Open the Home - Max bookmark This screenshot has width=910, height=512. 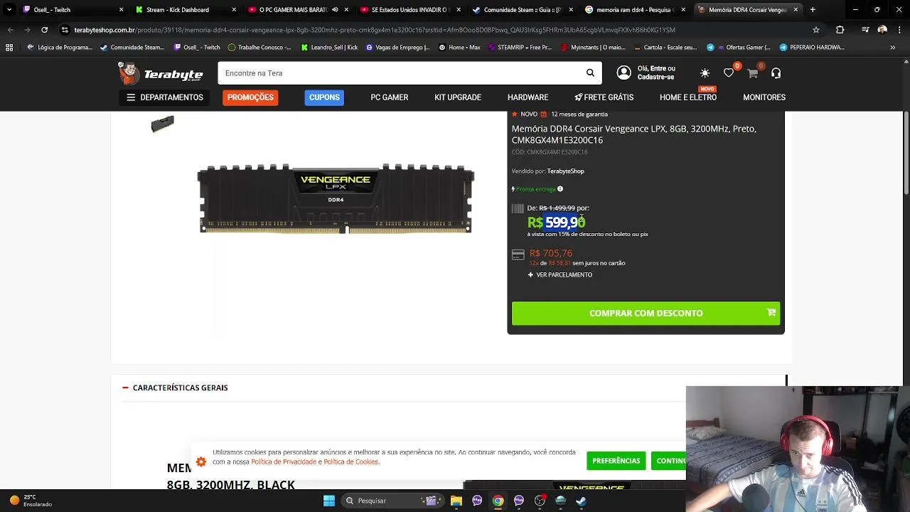459,47
